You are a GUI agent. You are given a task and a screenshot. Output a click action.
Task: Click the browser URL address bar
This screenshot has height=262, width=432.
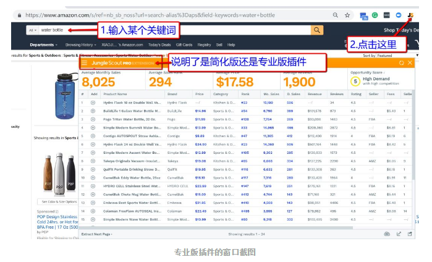(x=176, y=15)
